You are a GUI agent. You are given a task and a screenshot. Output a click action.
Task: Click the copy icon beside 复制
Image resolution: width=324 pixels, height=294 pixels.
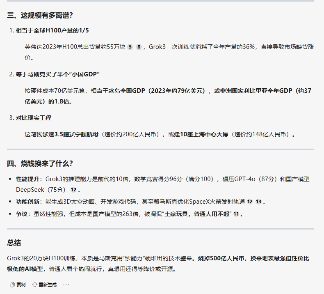click(x=13, y=285)
